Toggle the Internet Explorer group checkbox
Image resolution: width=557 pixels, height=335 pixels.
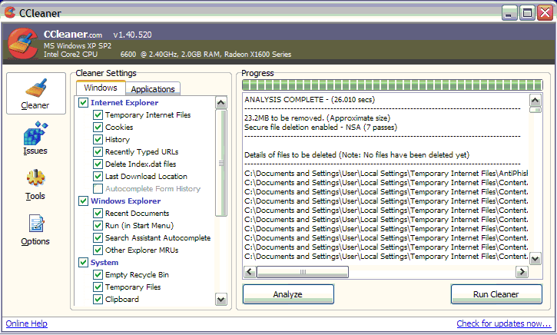83,103
